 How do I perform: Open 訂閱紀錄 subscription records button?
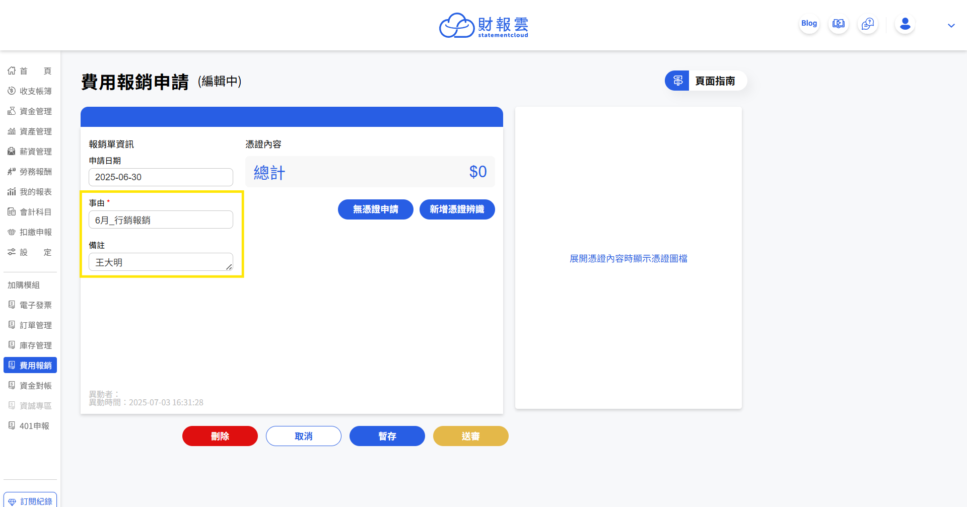coord(30,501)
